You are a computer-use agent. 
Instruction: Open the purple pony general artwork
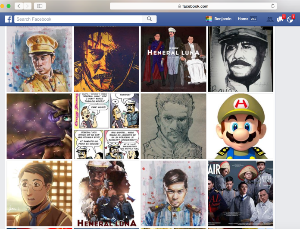39,126
